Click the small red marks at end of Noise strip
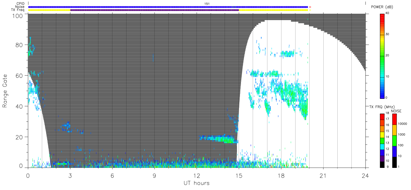This screenshot has height=190, width=411. pyautogui.click(x=310, y=7)
